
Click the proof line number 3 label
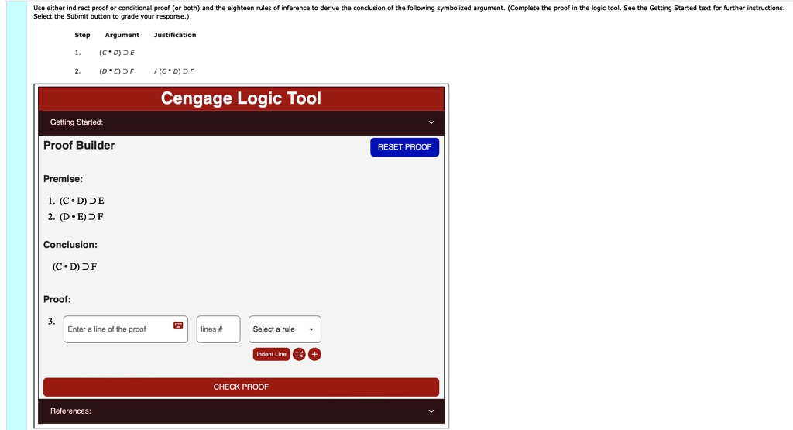pyautogui.click(x=51, y=322)
